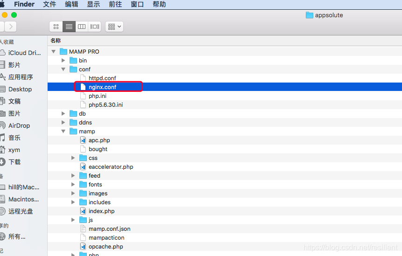Select the httpd.conf file icon

click(83, 78)
